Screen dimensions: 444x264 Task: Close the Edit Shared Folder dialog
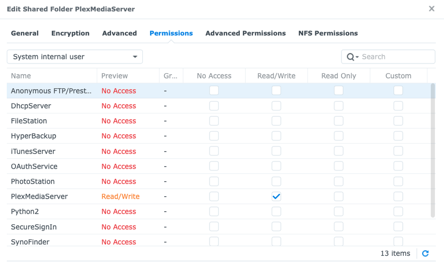[x=431, y=9]
